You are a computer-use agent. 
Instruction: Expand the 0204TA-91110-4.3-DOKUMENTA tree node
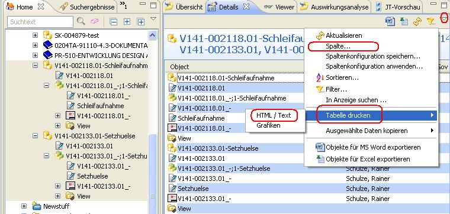pyautogui.click(x=35, y=46)
